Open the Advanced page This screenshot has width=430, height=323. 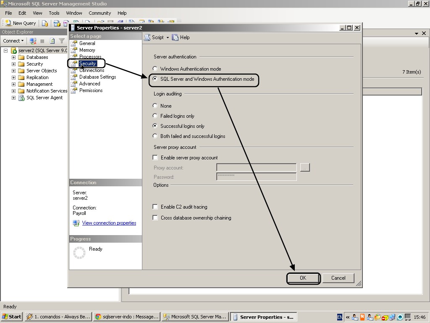click(x=89, y=84)
